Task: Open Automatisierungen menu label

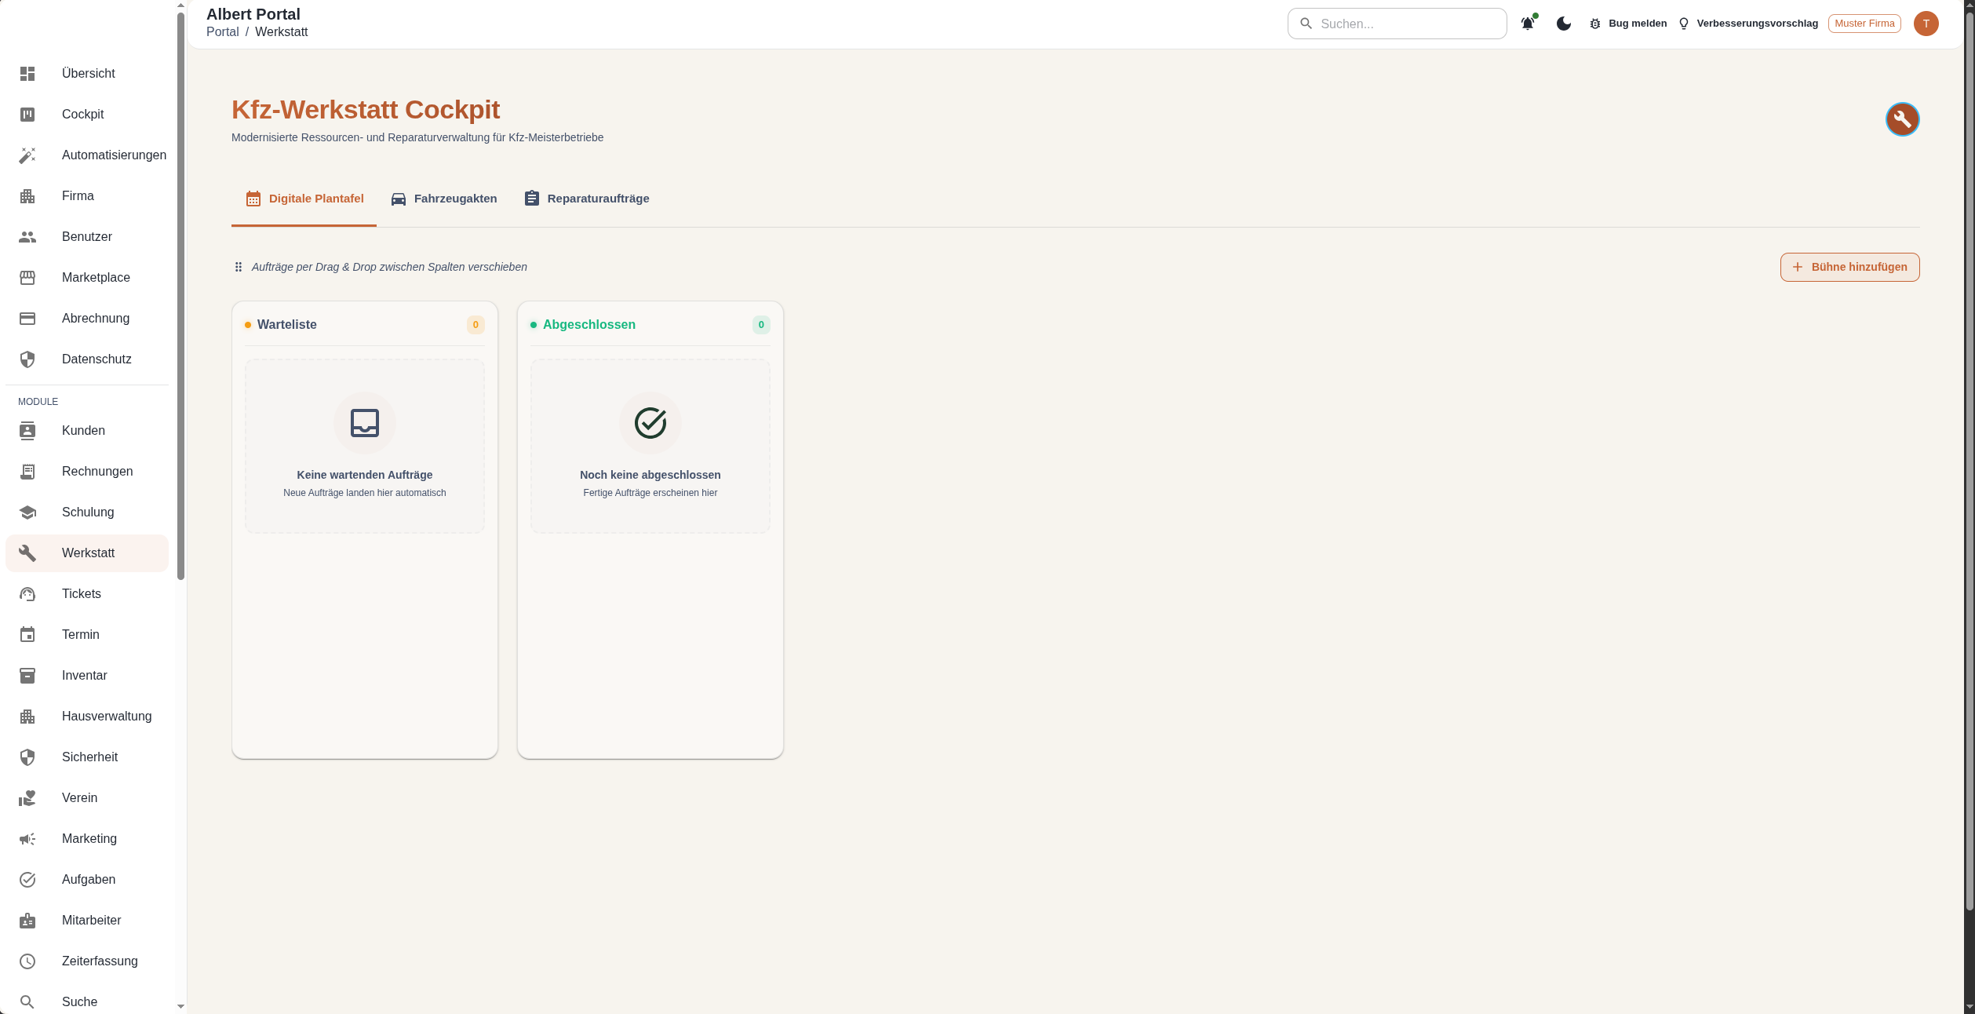Action: (114, 155)
